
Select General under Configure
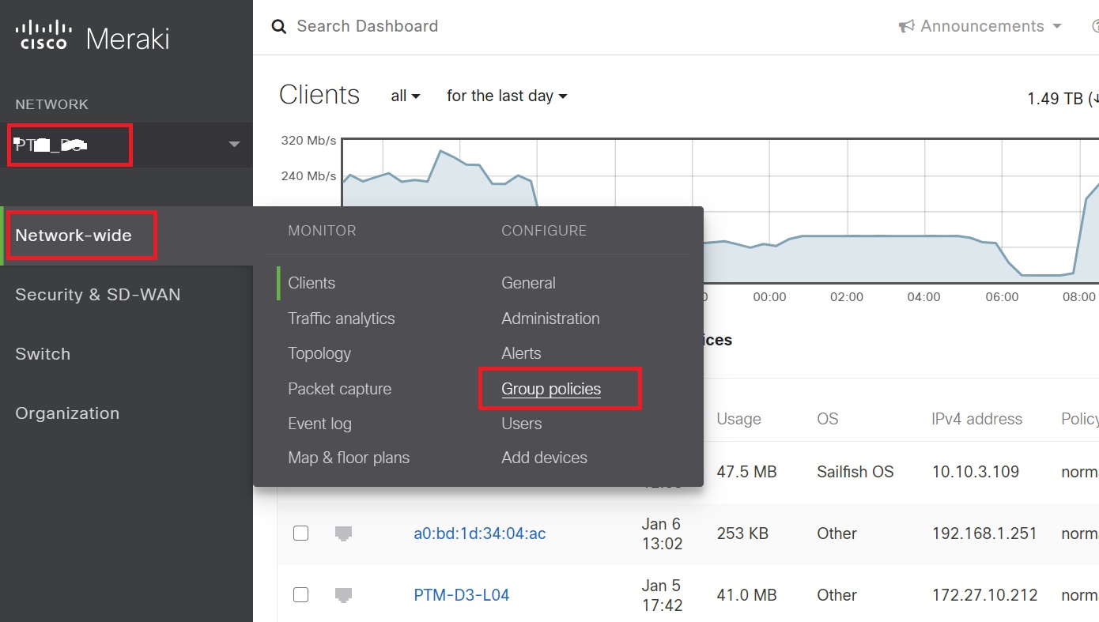tap(528, 283)
